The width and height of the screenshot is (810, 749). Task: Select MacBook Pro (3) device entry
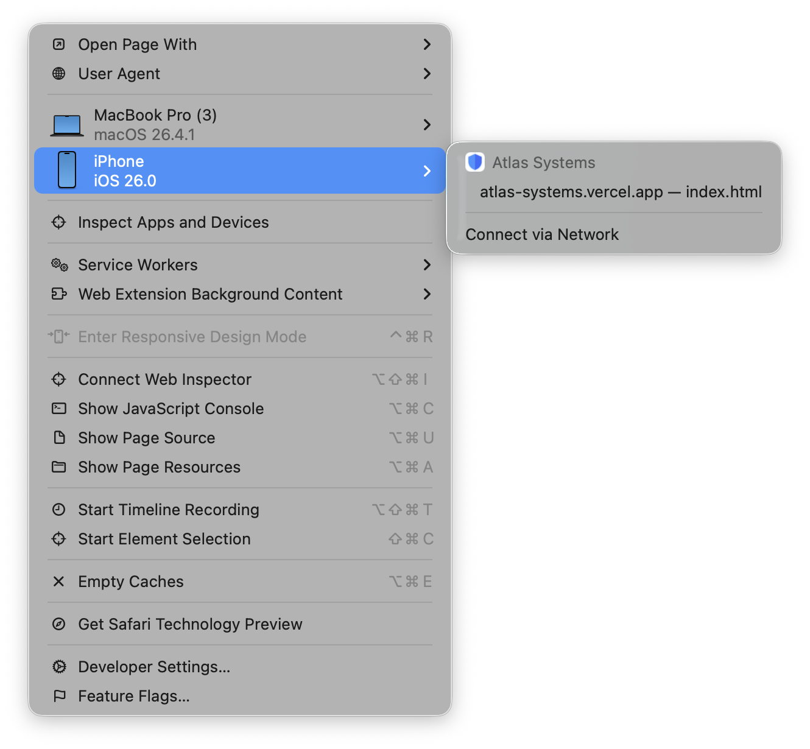(240, 125)
